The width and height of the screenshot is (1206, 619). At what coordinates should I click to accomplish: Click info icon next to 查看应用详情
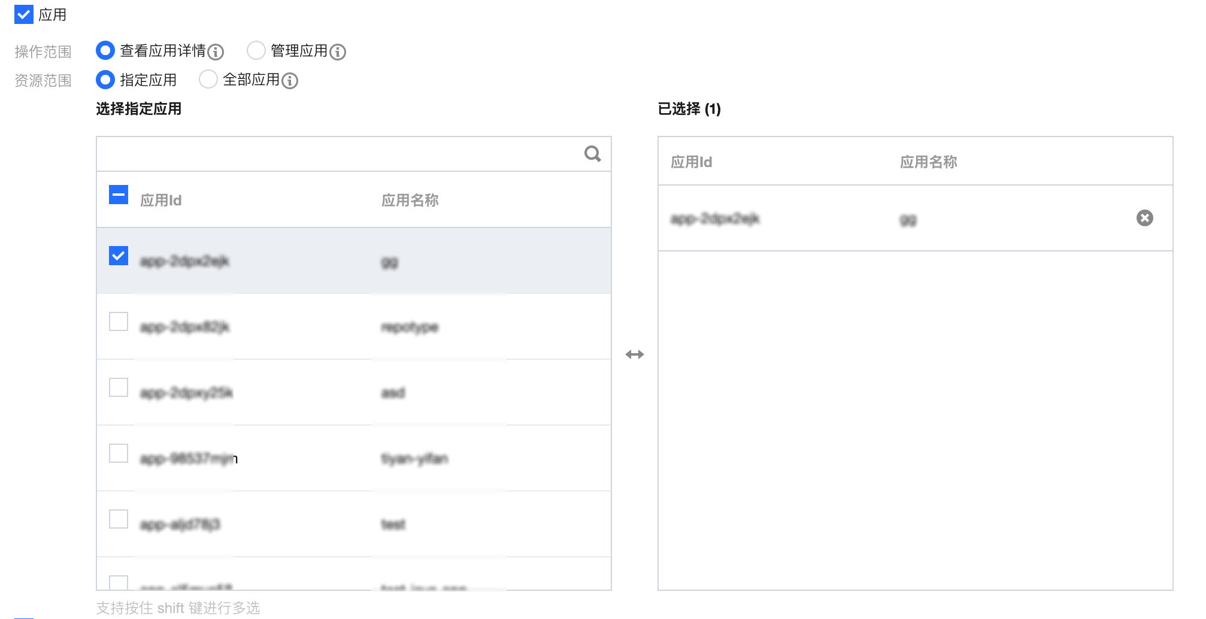pos(216,52)
